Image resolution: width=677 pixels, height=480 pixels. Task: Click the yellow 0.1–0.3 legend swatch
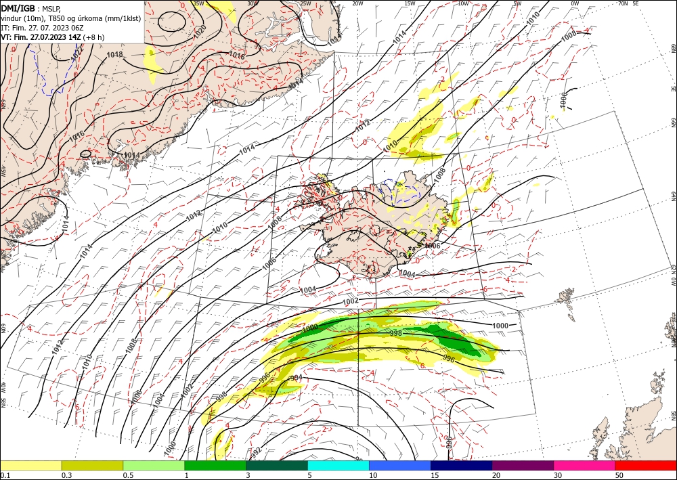[x=31, y=465]
